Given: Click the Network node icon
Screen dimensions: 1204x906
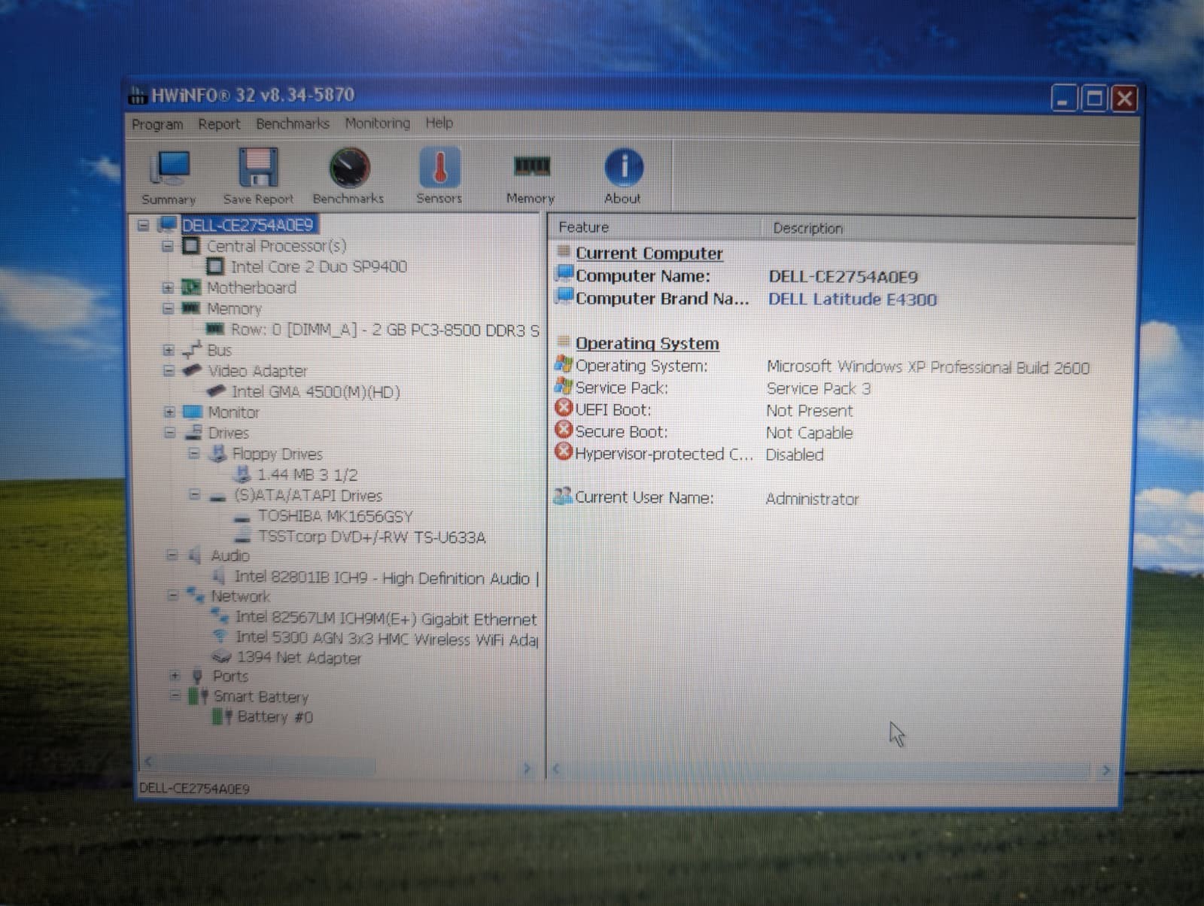Looking at the screenshot, I should 196,595.
